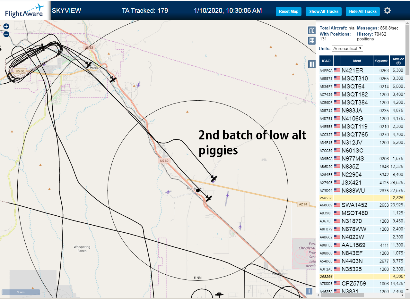Image resolution: width=410 pixels, height=299 pixels.
Task: Sort table by ICAO column header
Action: pos(326,61)
